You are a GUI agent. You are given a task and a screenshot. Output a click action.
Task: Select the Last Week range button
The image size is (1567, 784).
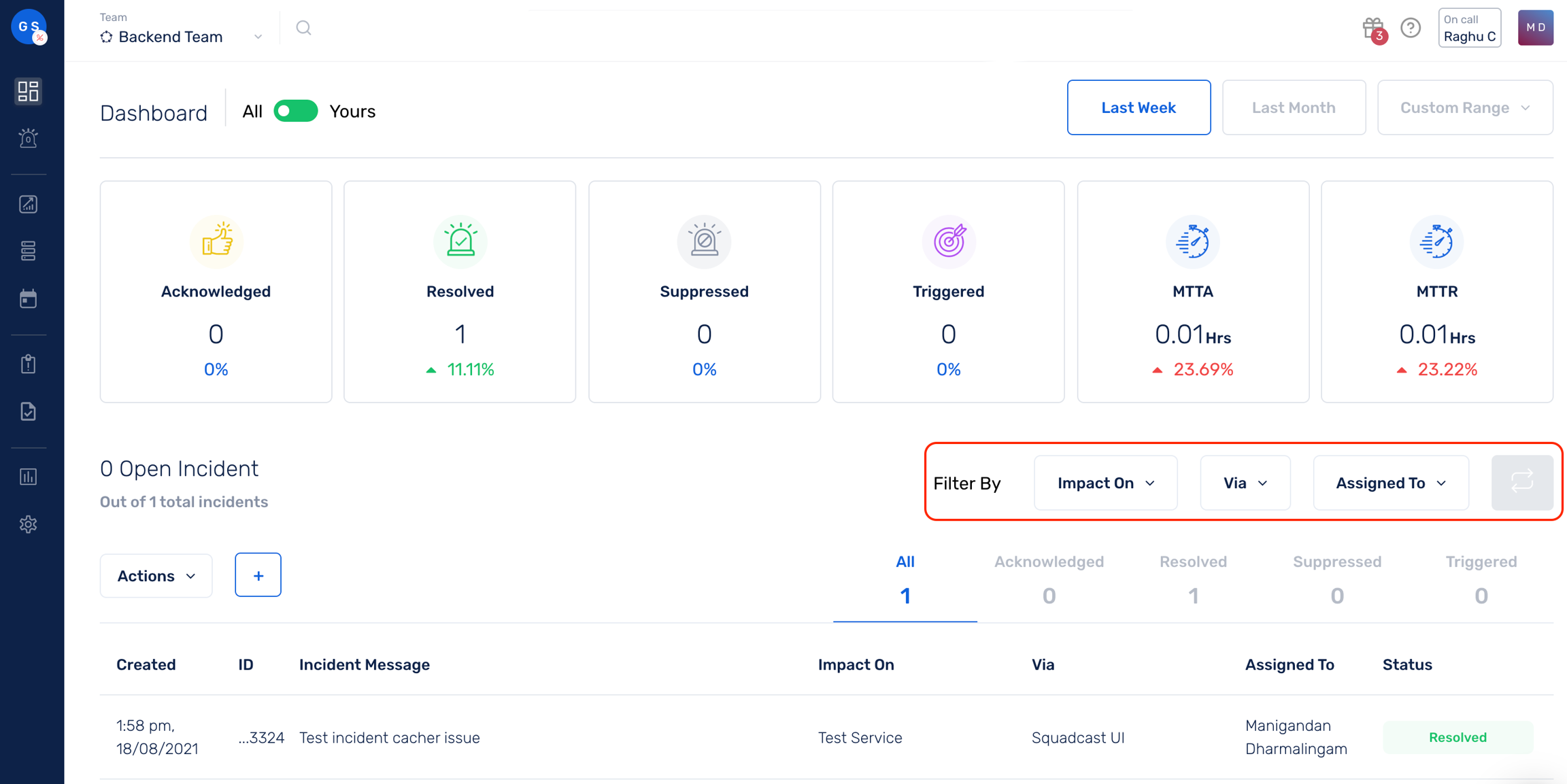click(x=1139, y=107)
